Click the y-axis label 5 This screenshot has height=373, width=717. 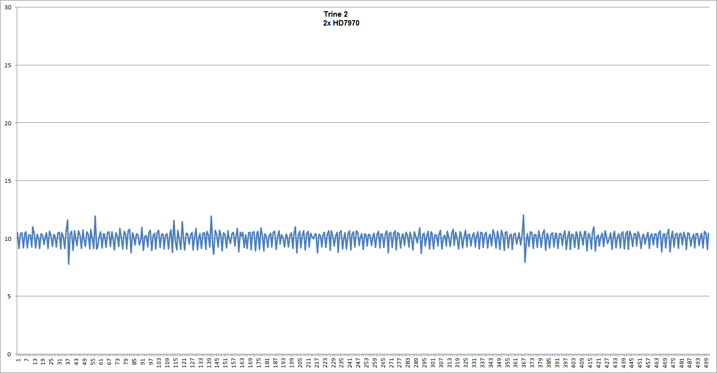8,296
